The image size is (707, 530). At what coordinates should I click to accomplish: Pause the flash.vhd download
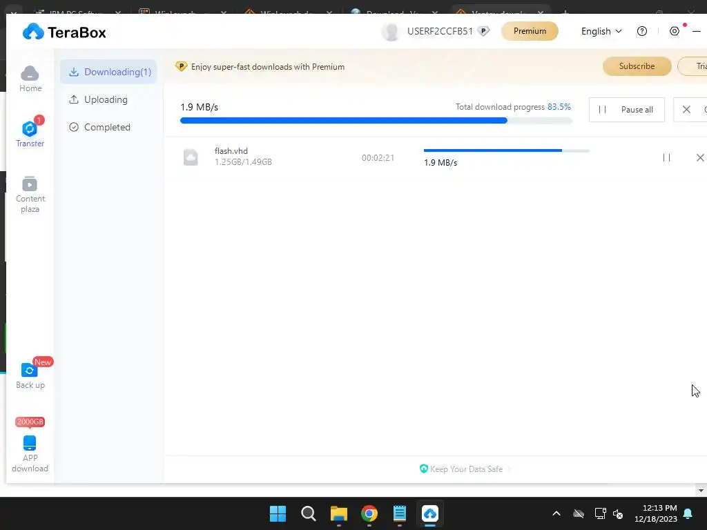666,157
